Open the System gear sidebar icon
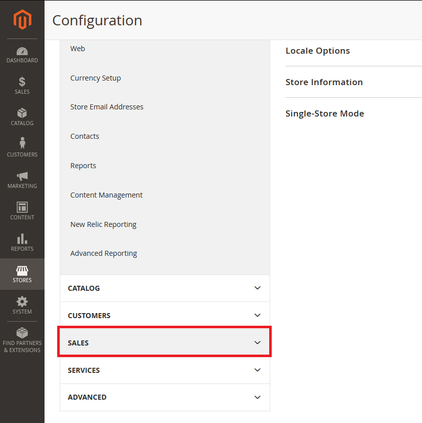The height and width of the screenshot is (423, 422). point(22,302)
